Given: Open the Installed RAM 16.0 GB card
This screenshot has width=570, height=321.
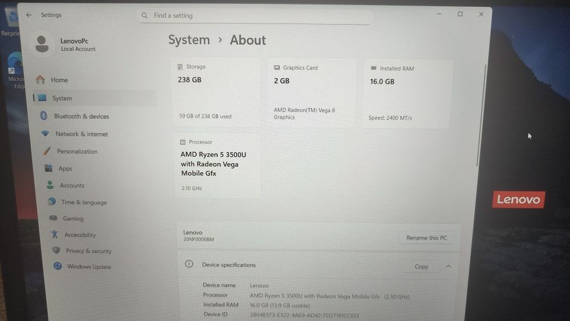Looking at the screenshot, I should (x=408, y=94).
